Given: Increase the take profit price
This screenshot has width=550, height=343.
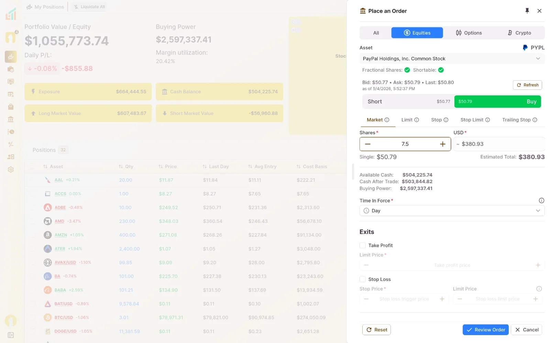Looking at the screenshot, I should 538,265.
